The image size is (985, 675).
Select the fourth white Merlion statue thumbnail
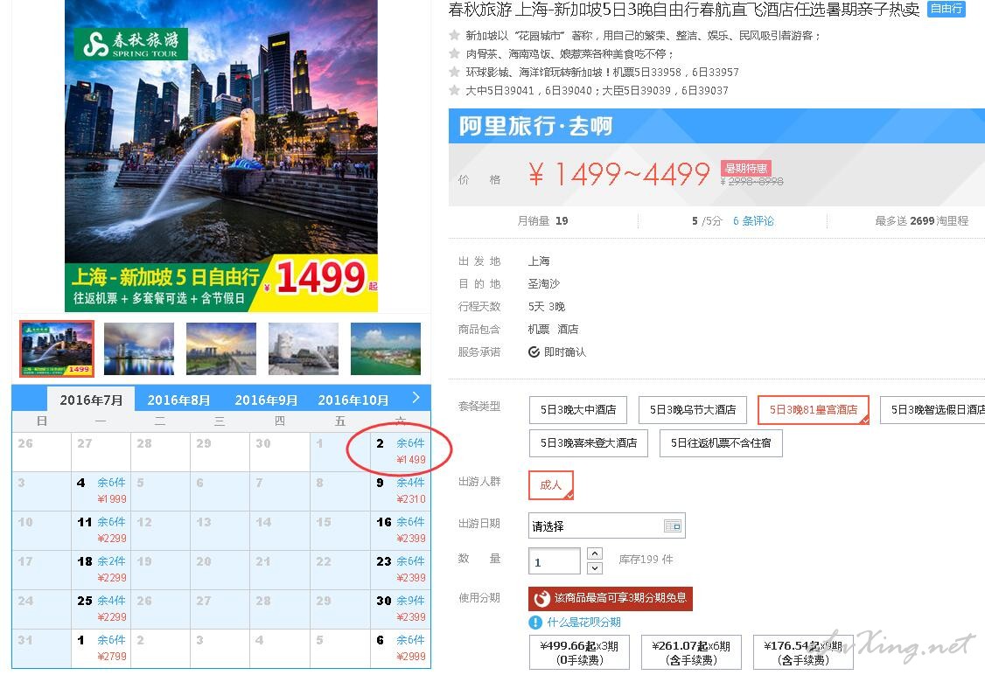[304, 349]
